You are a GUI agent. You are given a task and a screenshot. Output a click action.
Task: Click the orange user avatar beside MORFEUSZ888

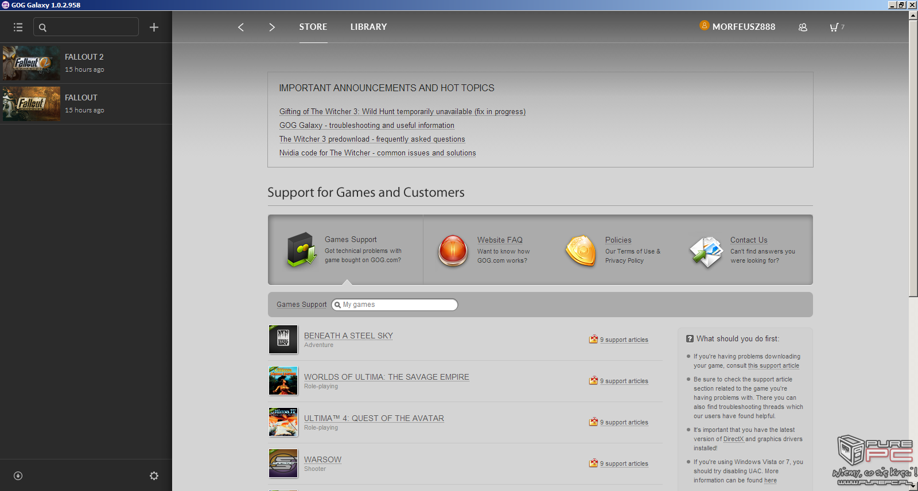click(704, 25)
